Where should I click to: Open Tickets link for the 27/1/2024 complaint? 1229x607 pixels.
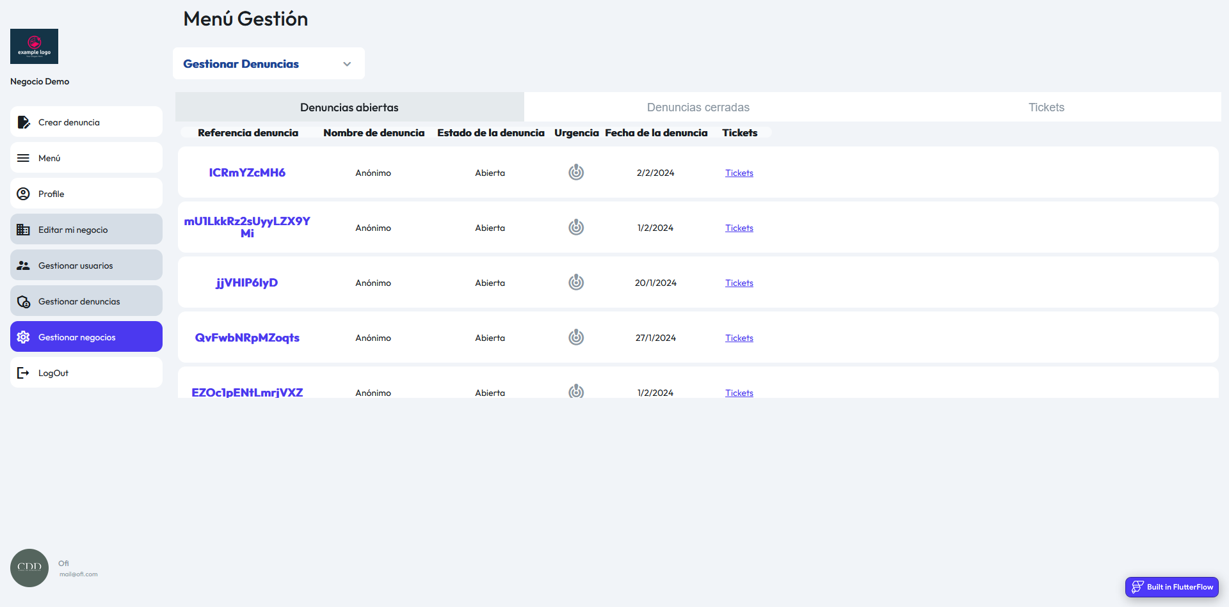[x=739, y=338]
